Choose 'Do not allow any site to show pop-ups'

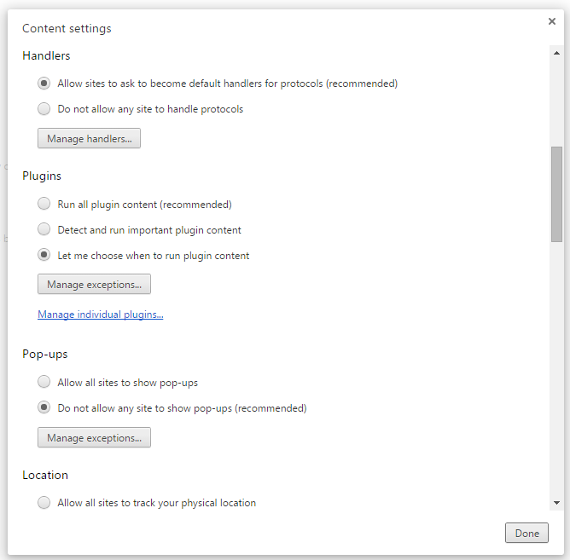coord(44,408)
